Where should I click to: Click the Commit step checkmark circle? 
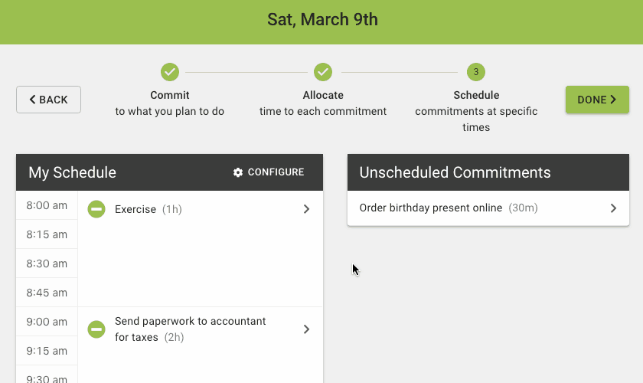coord(170,72)
